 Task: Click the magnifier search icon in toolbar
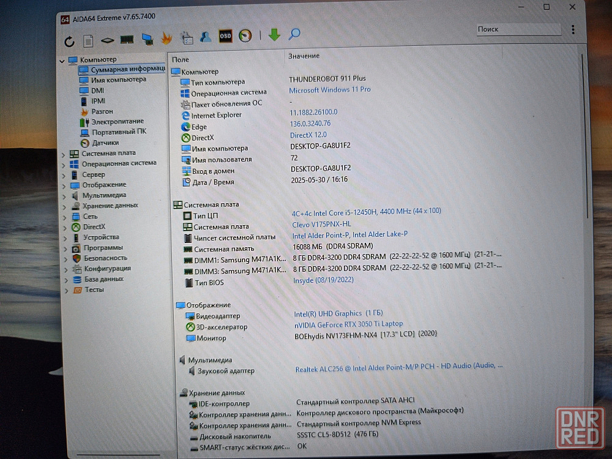[294, 34]
